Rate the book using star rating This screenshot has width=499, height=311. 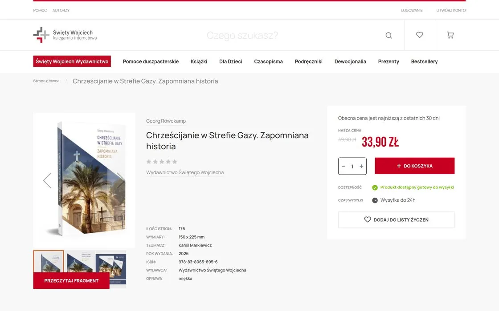click(x=162, y=162)
